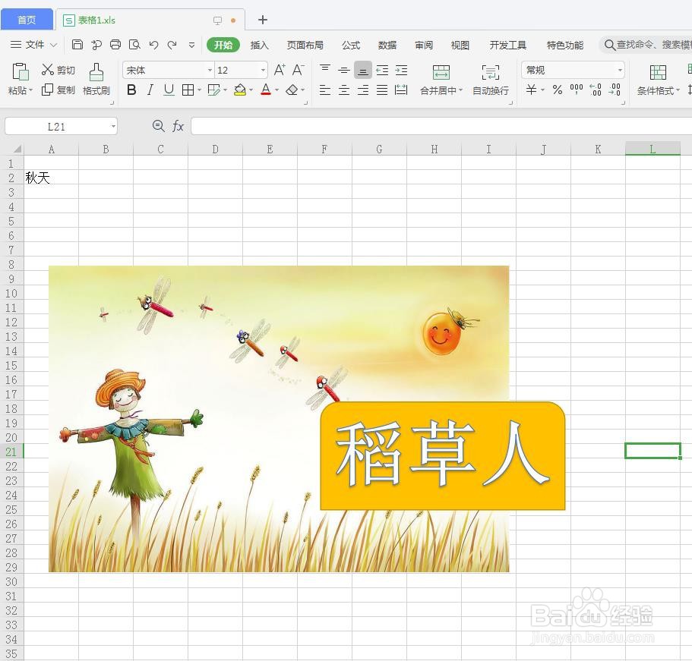The width and height of the screenshot is (692, 661).
Task: Click the Increase indent icon
Action: pyautogui.click(x=401, y=70)
